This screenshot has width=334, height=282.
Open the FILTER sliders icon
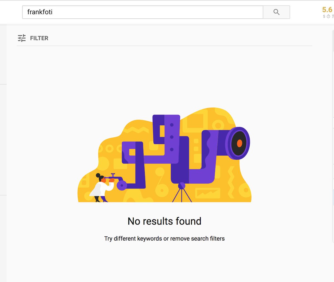(22, 38)
